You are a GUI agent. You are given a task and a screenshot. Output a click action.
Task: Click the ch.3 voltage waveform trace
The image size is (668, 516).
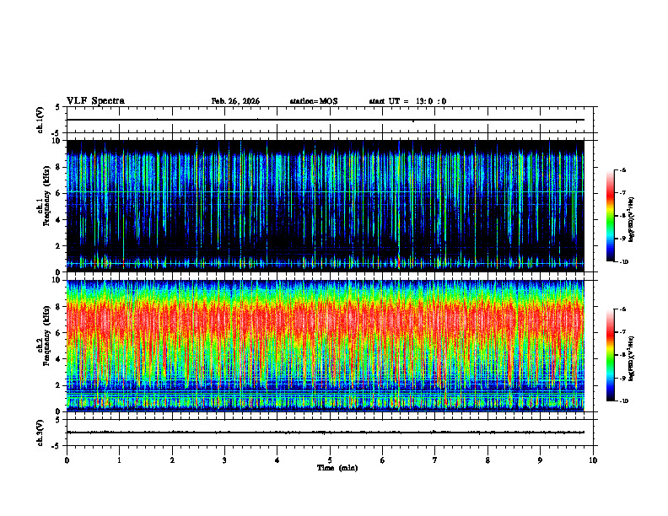pyautogui.click(x=325, y=433)
